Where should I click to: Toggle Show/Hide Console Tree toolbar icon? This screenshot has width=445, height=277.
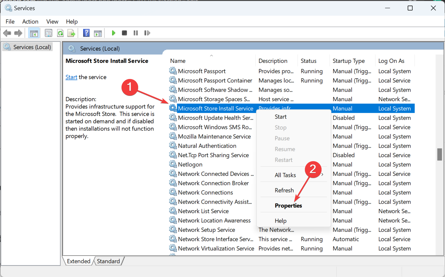coord(34,33)
